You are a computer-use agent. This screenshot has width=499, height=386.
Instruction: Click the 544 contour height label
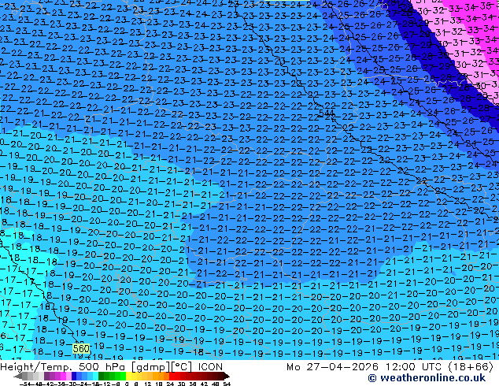[x=326, y=113]
